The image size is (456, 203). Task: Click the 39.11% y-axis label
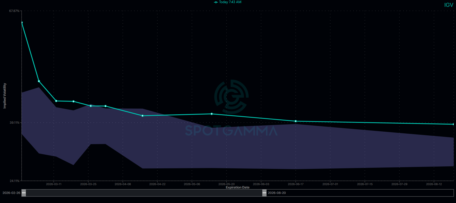pyautogui.click(x=14, y=123)
